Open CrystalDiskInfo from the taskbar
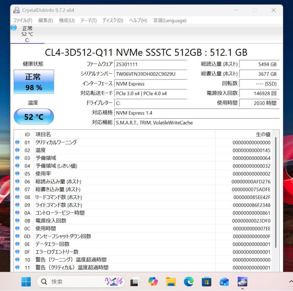 (x=242, y=282)
